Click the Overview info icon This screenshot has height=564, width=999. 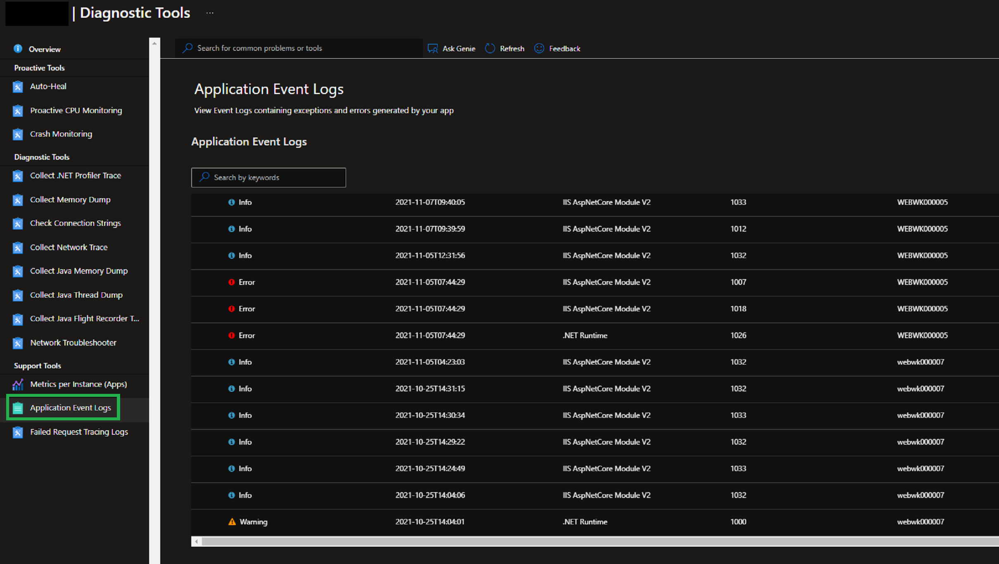point(18,49)
